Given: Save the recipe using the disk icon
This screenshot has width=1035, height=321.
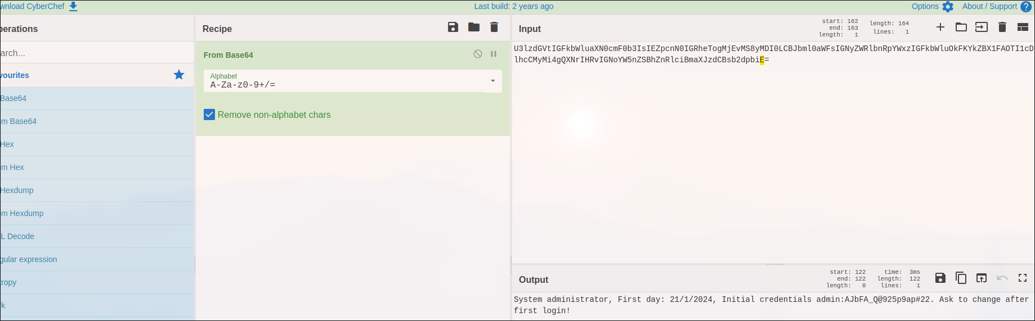Looking at the screenshot, I should 453,27.
